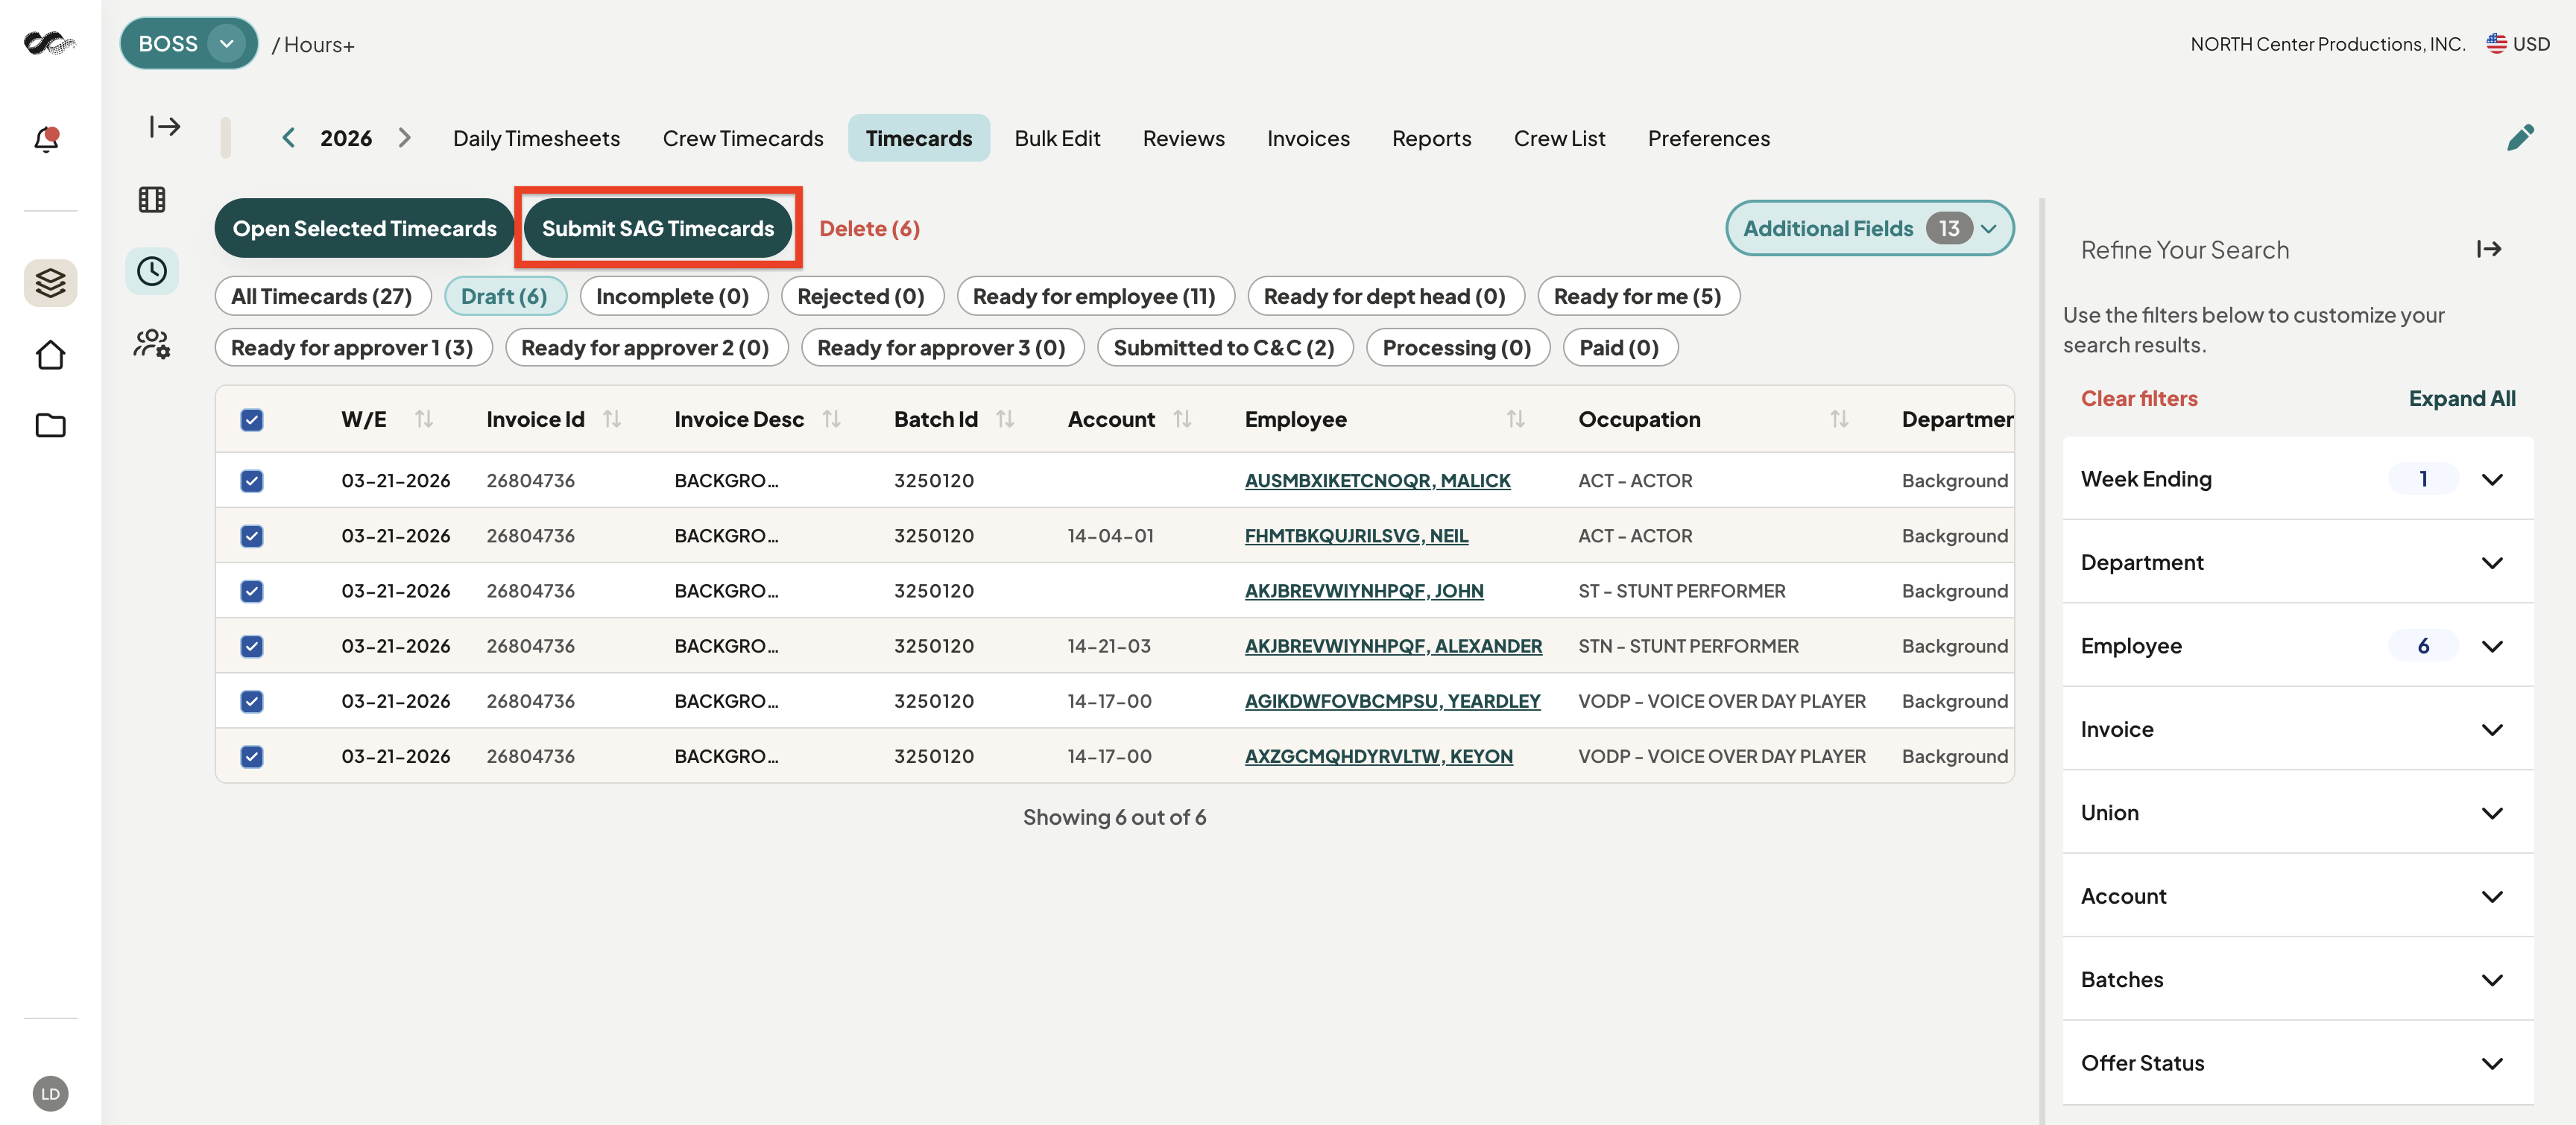The image size is (2576, 1125).
Task: Open employee AGIKDWFOVBCMPSU, YEARDLEY link
Action: coord(1392,700)
